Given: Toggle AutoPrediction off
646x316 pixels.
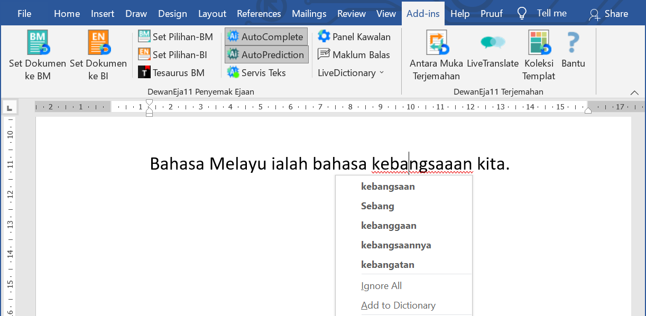Looking at the screenshot, I should coord(266,54).
